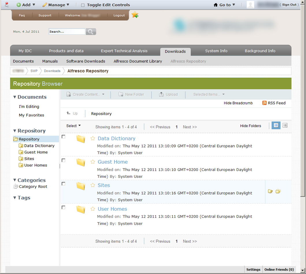Click the Logout link in brown bar
Image resolution: width=306 pixels, height=274 pixels.
pyautogui.click(x=119, y=15)
